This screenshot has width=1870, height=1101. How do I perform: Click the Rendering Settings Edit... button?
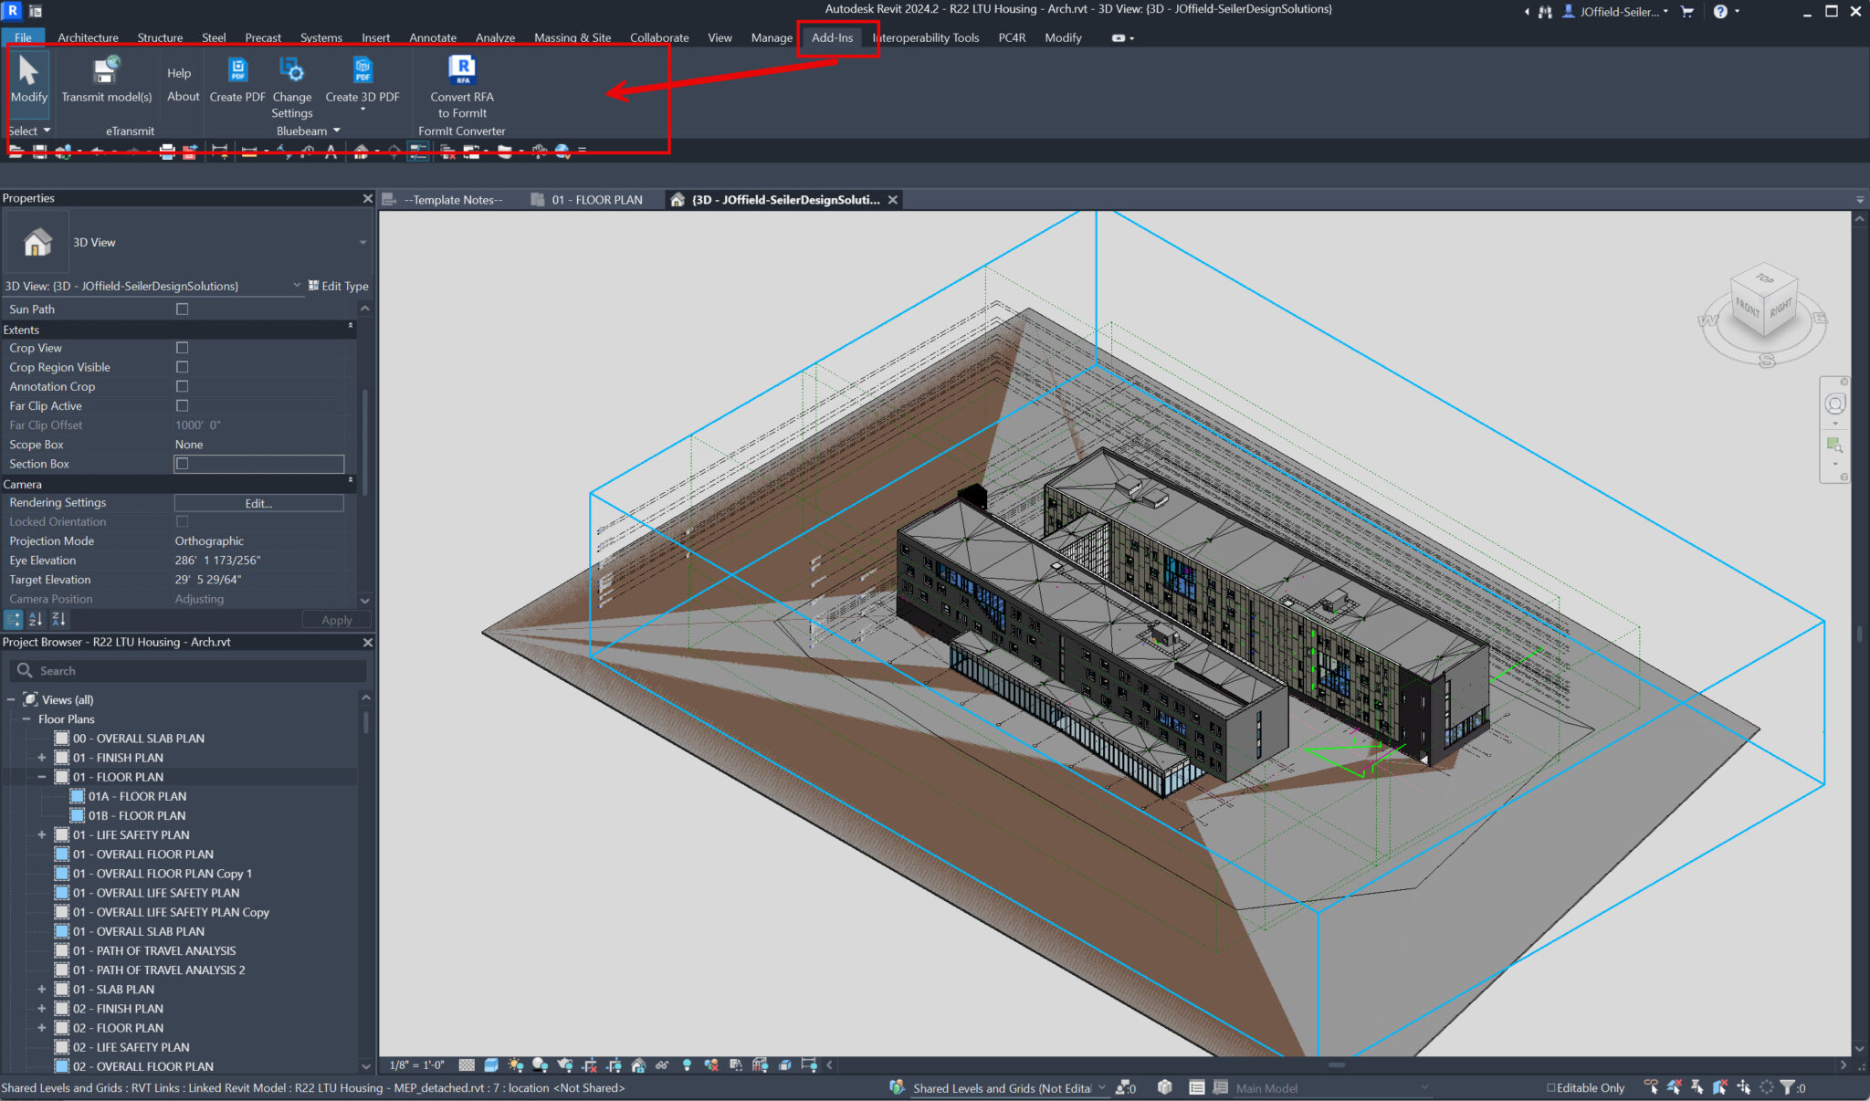[258, 503]
